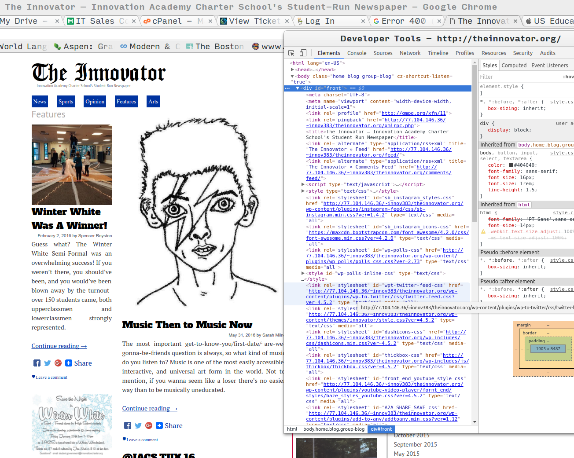Switch to the Computed styles pane

click(x=514, y=65)
